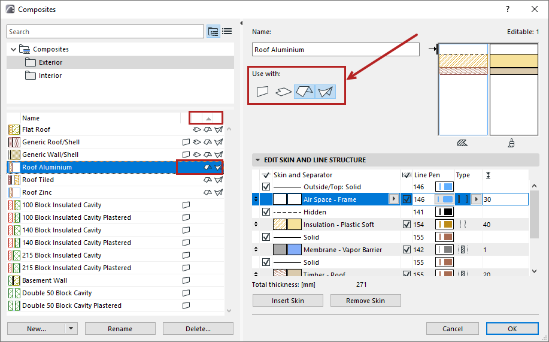Open Air Space building material dropdown
This screenshot has width=549, height=342.
tap(393, 199)
